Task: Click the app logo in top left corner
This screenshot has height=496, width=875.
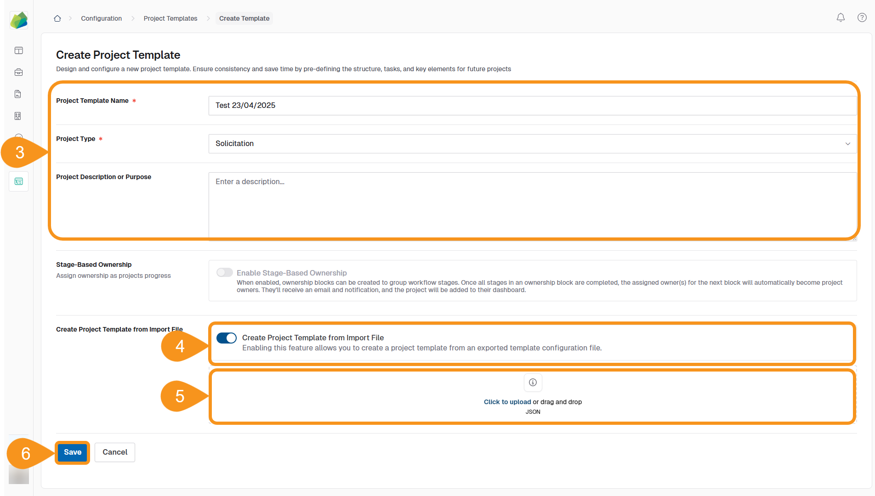Action: (x=18, y=20)
